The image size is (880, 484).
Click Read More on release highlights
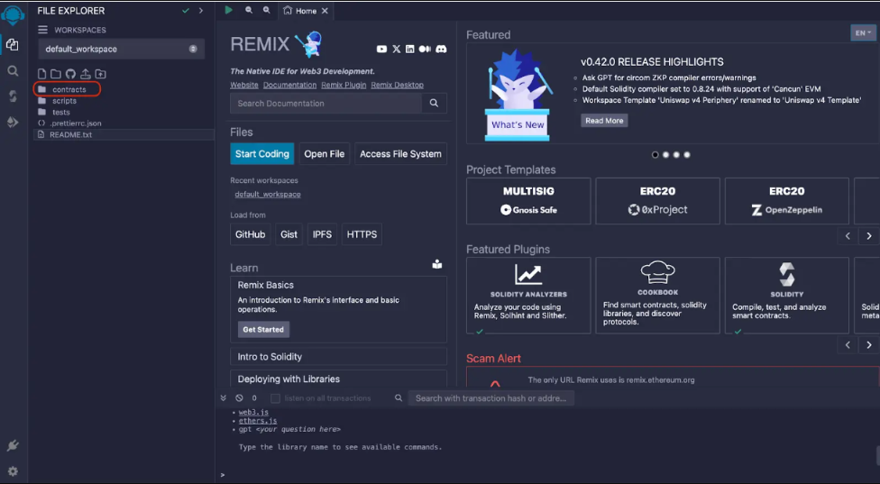[x=604, y=121]
